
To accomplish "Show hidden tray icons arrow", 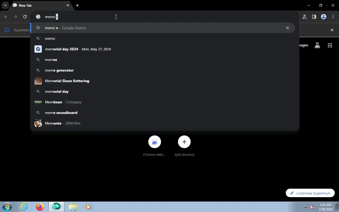I will point(300,207).
